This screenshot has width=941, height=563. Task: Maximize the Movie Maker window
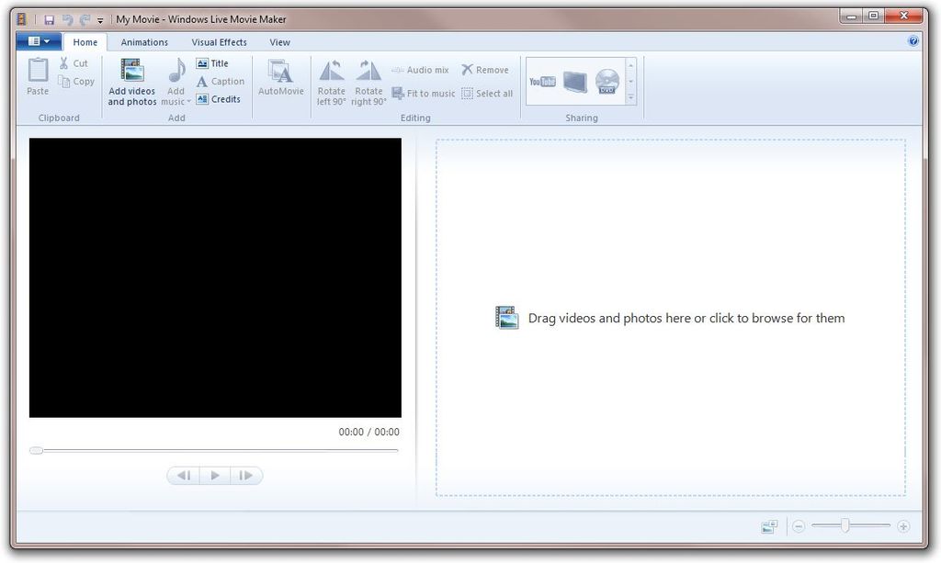click(873, 17)
